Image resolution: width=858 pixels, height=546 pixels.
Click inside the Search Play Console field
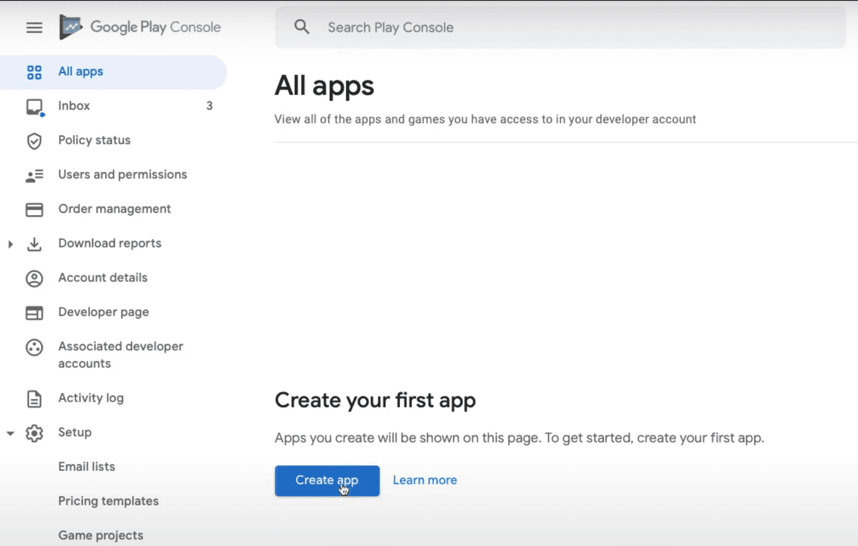pos(448,27)
